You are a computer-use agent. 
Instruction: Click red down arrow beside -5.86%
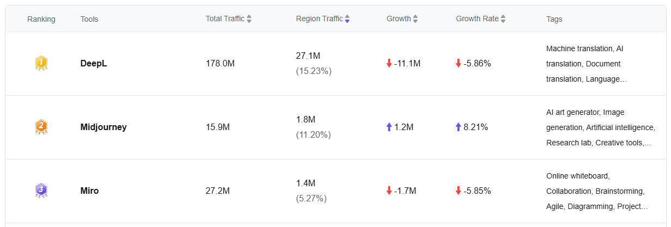tap(458, 63)
